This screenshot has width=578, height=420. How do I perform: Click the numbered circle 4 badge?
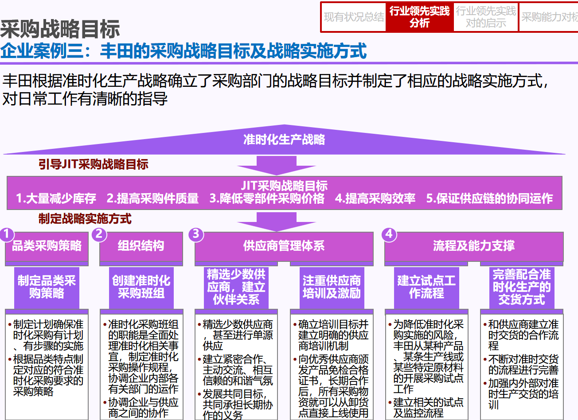point(389,234)
